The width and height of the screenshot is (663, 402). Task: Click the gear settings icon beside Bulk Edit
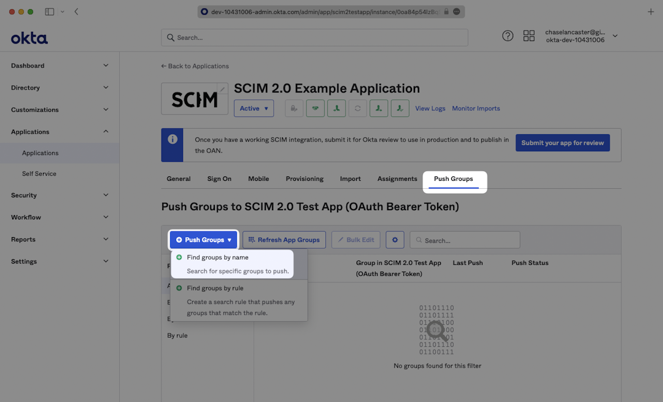(395, 240)
